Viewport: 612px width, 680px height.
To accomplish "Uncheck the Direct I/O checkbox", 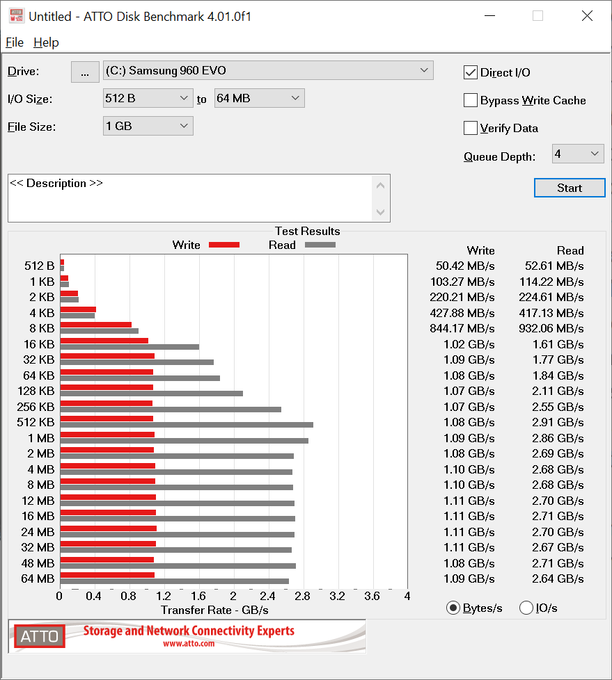I will tap(471, 72).
